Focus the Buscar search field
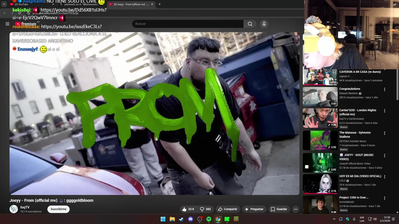 tap(188, 24)
